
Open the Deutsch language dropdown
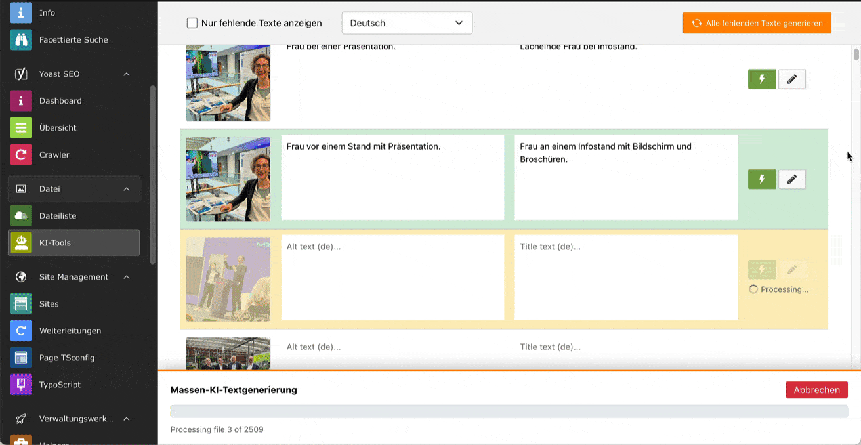point(406,22)
